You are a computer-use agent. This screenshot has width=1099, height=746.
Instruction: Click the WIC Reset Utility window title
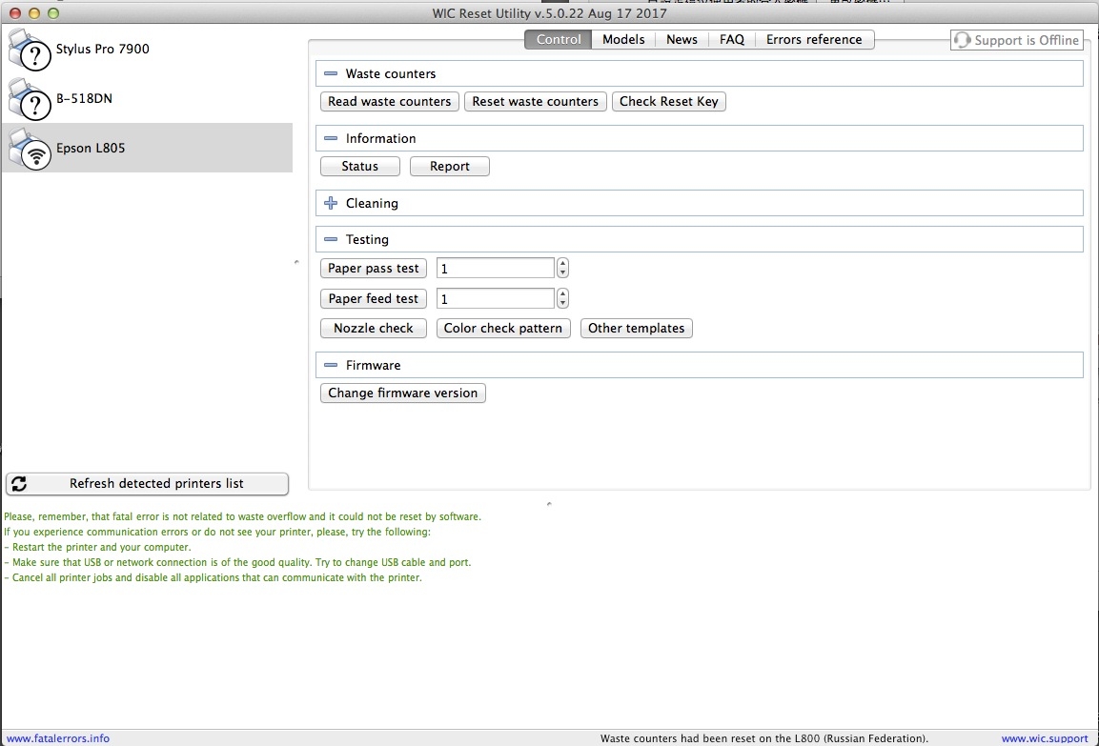coord(549,13)
